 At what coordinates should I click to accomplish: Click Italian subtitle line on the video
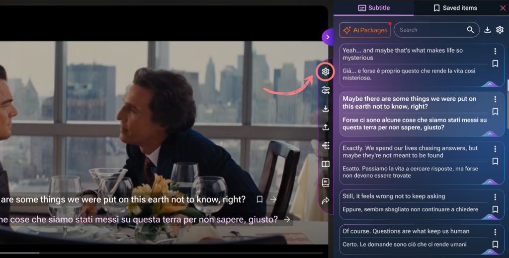139,219
